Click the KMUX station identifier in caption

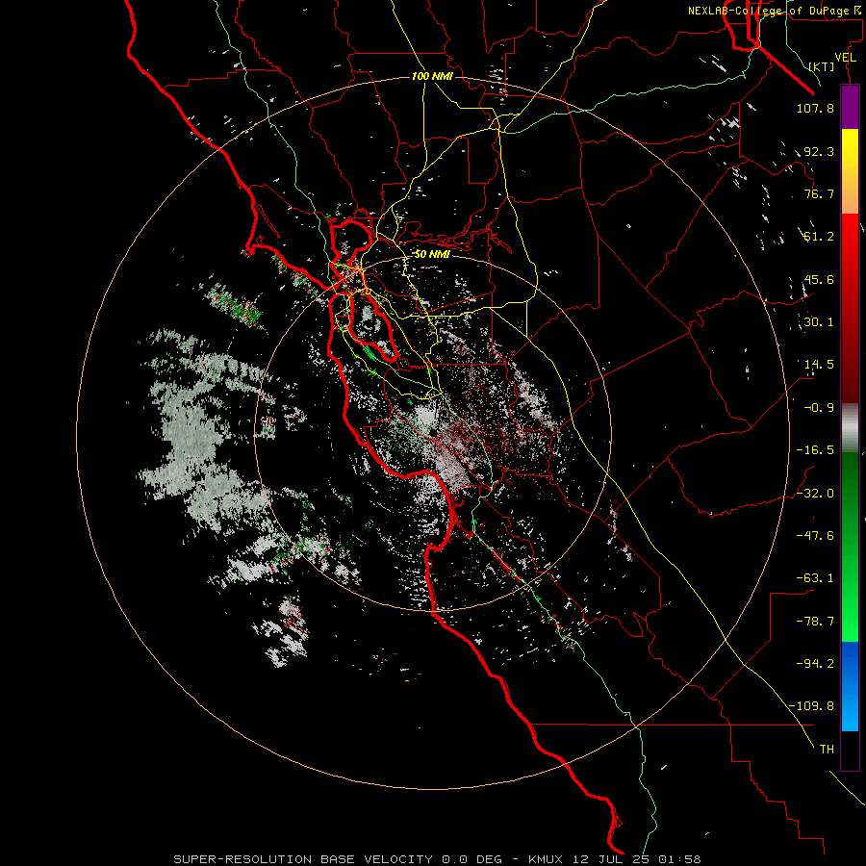pyautogui.click(x=547, y=859)
